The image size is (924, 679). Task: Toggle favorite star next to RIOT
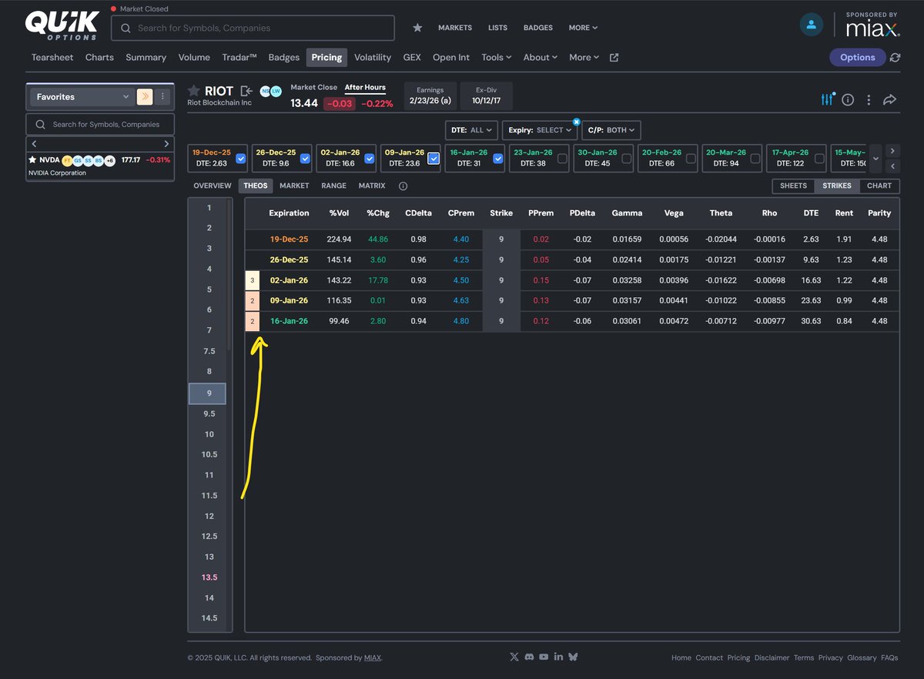pyautogui.click(x=194, y=91)
